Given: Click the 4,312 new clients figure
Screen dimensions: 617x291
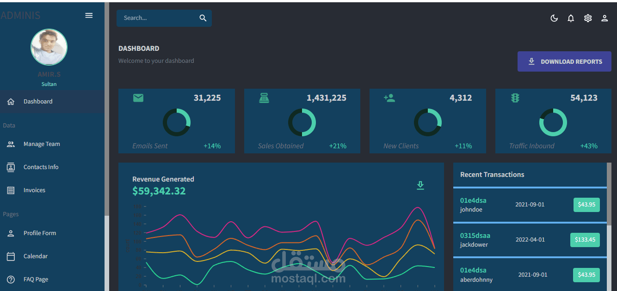Looking at the screenshot, I should coord(461,98).
